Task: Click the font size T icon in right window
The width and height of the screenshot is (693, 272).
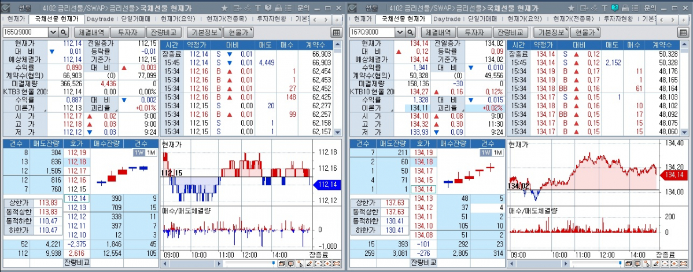Action: (604, 8)
